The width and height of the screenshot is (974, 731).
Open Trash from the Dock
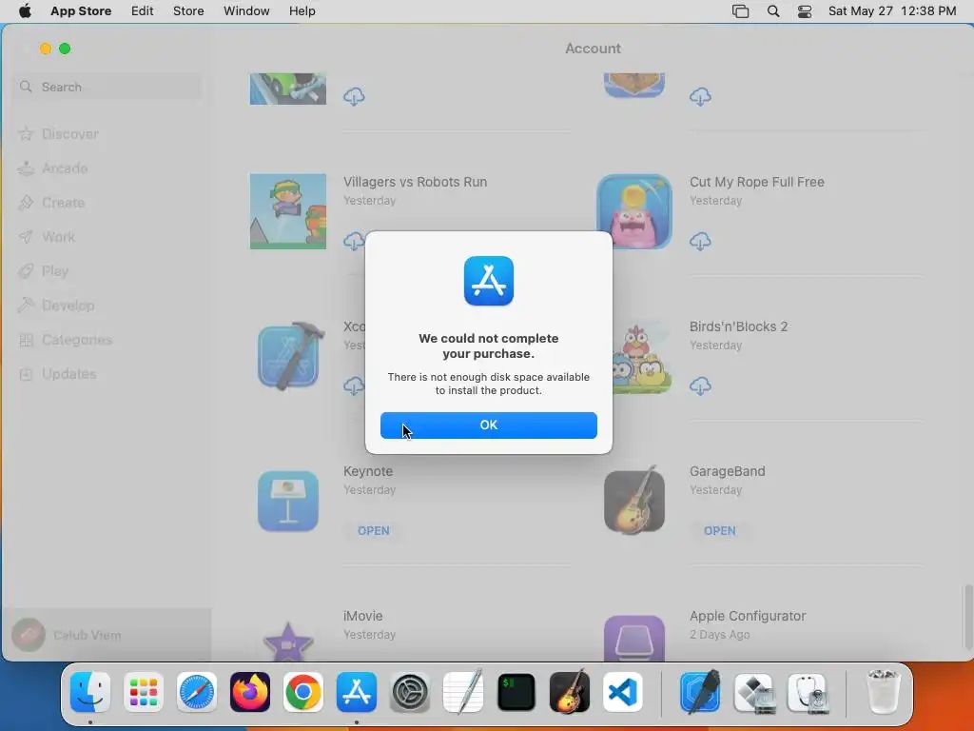point(883,692)
